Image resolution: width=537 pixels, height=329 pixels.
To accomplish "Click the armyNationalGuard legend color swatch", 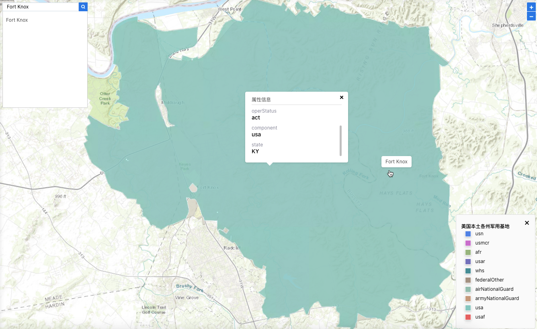I will tap(468, 298).
